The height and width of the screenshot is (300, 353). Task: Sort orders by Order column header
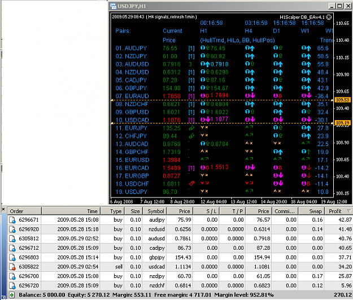click(24, 211)
